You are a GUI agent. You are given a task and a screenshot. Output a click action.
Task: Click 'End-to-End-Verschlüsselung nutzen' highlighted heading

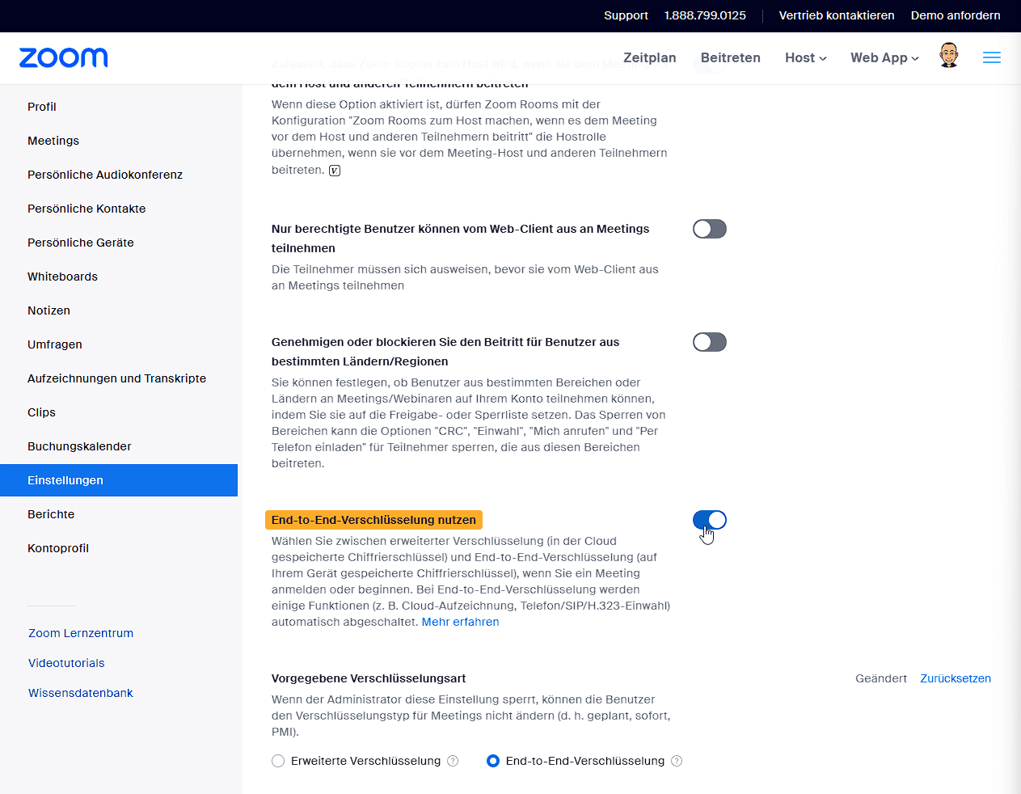point(373,520)
